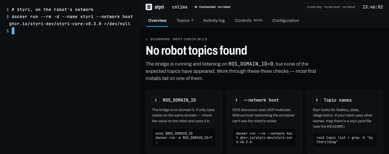Click the Local only · no account badge
This screenshot has width=389, height=154.
pyautogui.click(x=331, y=7)
